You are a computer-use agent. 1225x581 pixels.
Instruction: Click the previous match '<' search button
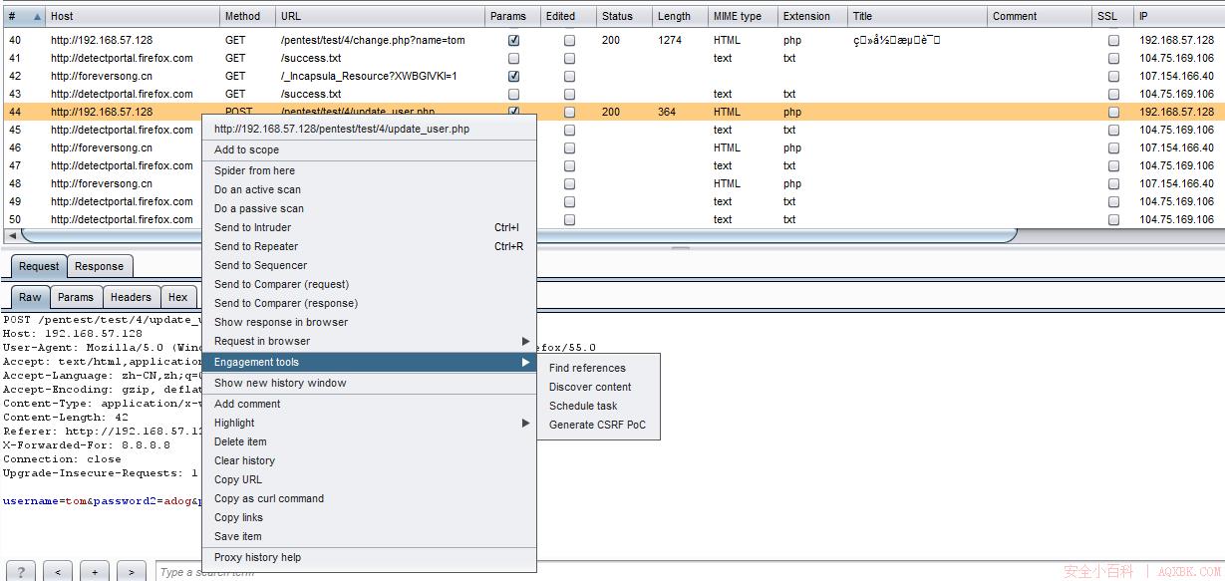[x=59, y=571]
